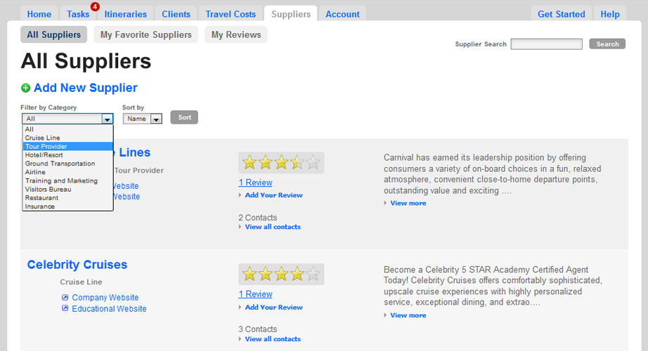The height and width of the screenshot is (351, 648).
Task: Open the Tasks tab
Action: click(x=78, y=14)
